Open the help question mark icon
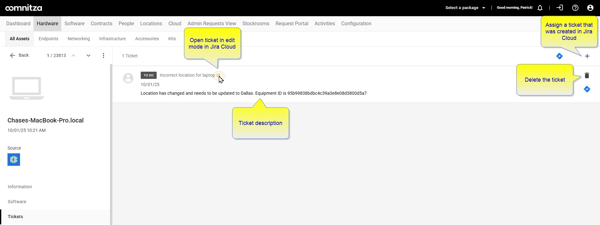The width and height of the screenshot is (600, 225). (x=575, y=8)
